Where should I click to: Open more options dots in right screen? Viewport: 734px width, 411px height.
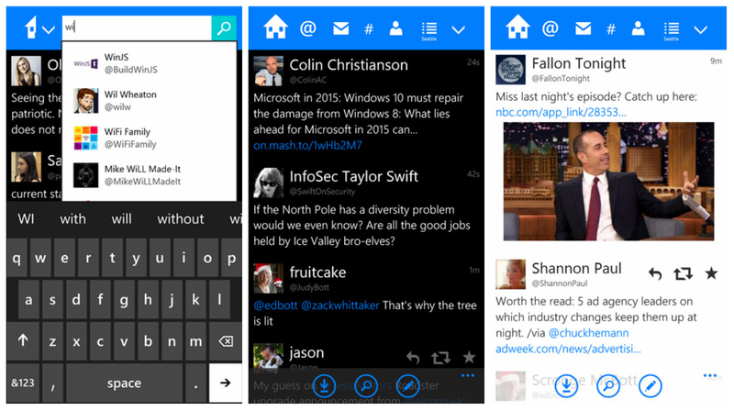709,375
